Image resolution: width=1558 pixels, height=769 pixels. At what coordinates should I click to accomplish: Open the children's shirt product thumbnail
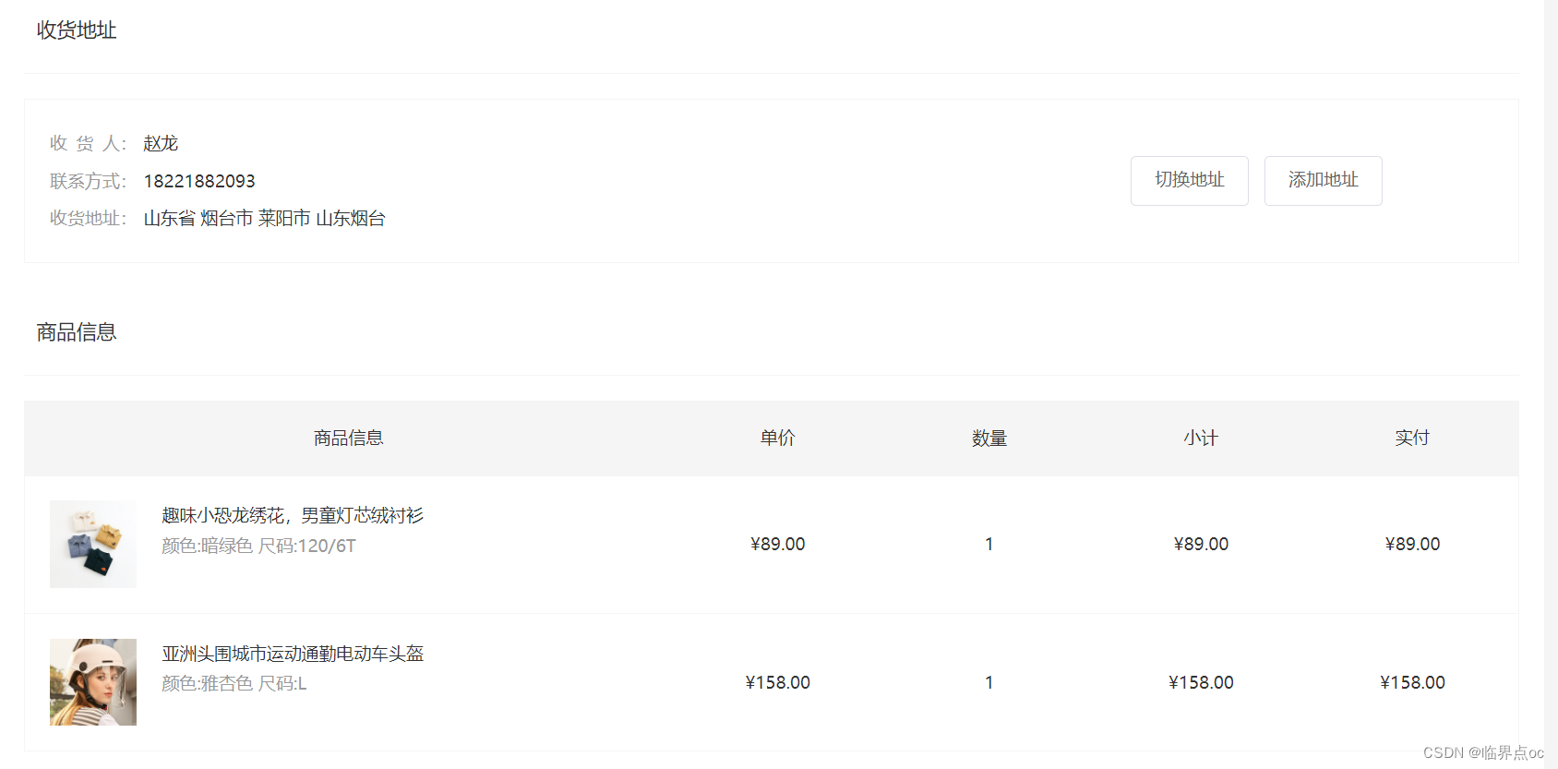coord(92,544)
